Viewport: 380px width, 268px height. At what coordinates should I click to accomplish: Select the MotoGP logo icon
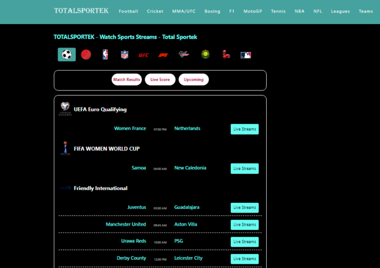pos(184,54)
